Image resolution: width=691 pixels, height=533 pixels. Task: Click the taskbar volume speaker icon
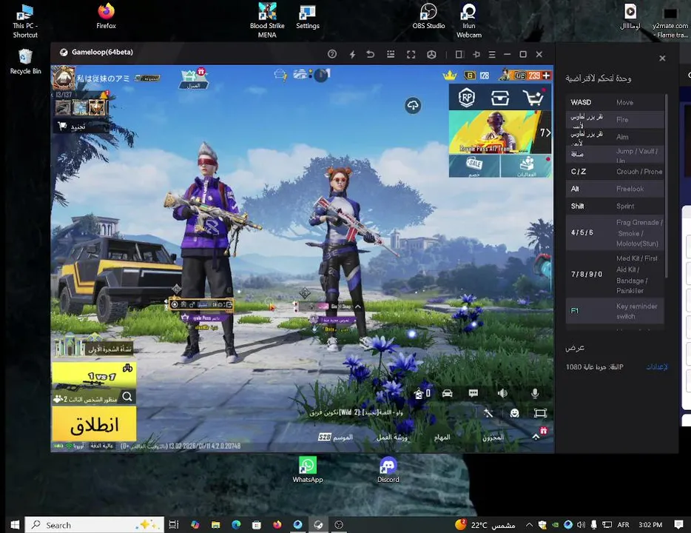coord(581,525)
